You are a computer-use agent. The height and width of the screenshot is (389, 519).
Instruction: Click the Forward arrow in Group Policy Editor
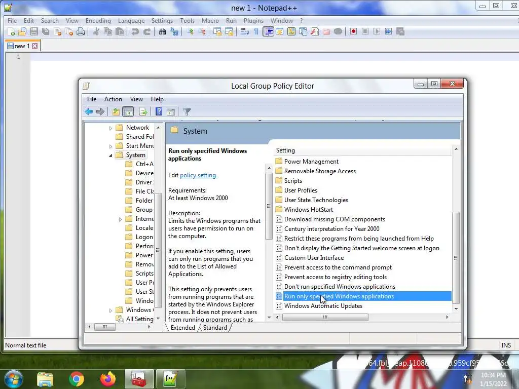pyautogui.click(x=100, y=112)
